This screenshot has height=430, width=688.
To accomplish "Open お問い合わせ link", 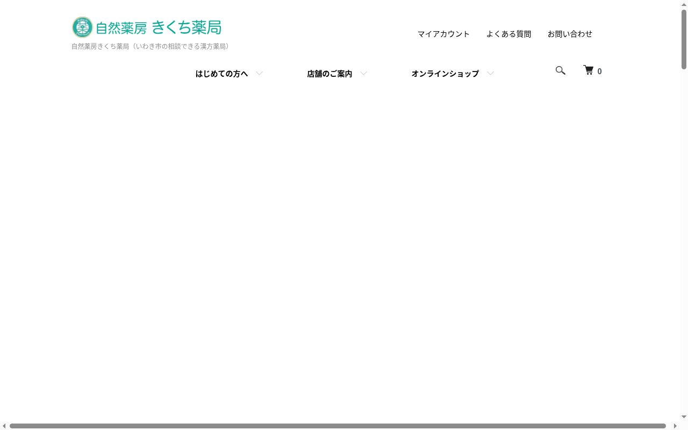I will [570, 34].
